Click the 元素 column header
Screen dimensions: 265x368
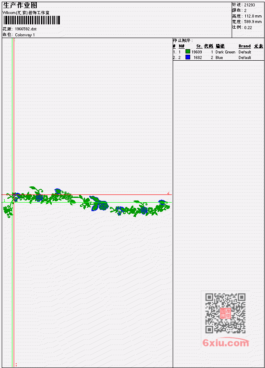coord(259,46)
